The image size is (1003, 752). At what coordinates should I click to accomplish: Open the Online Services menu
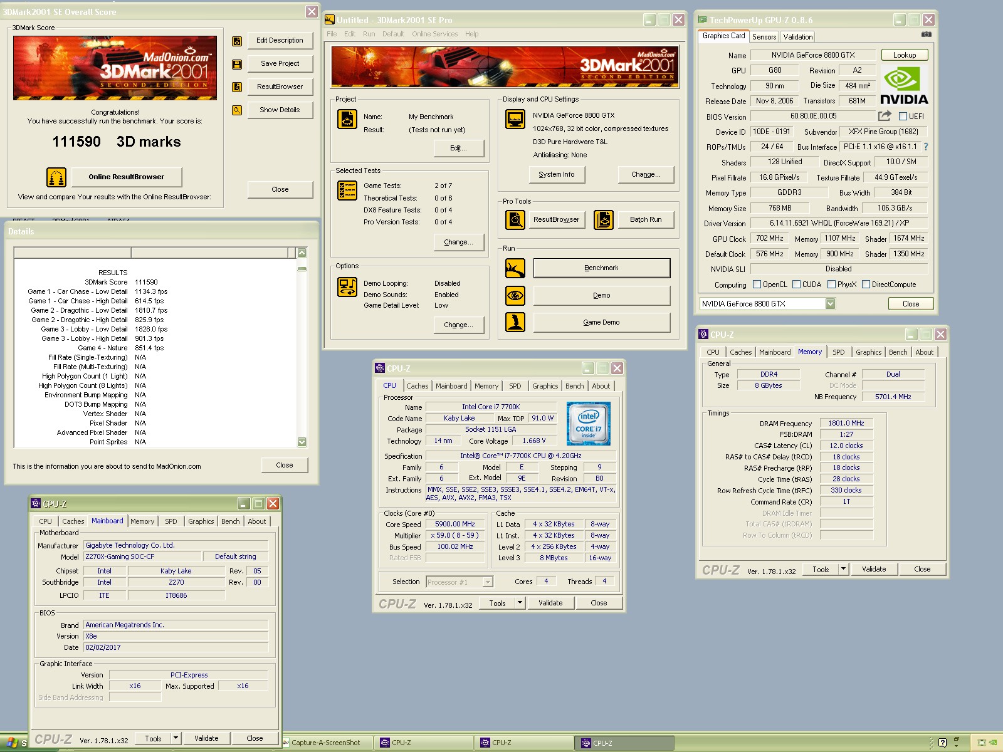434,34
